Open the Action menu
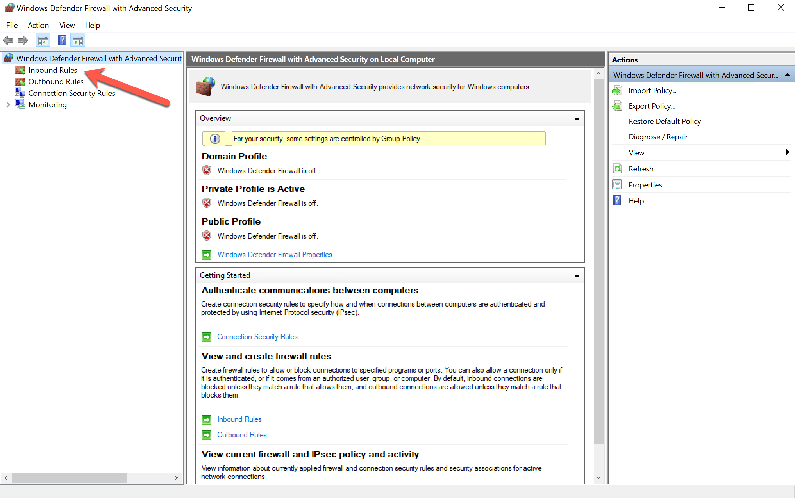 pos(38,25)
